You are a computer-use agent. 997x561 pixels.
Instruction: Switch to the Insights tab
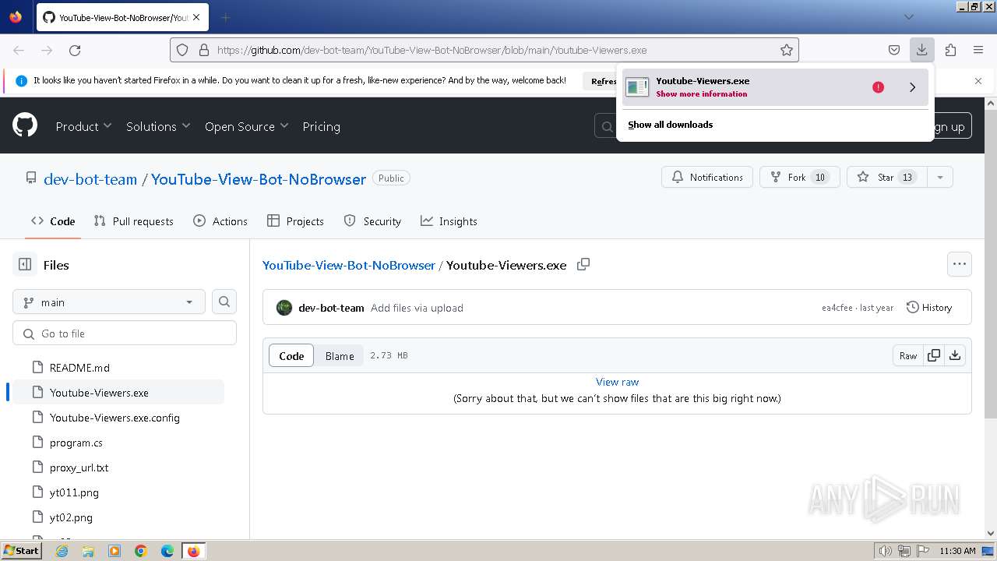point(449,221)
